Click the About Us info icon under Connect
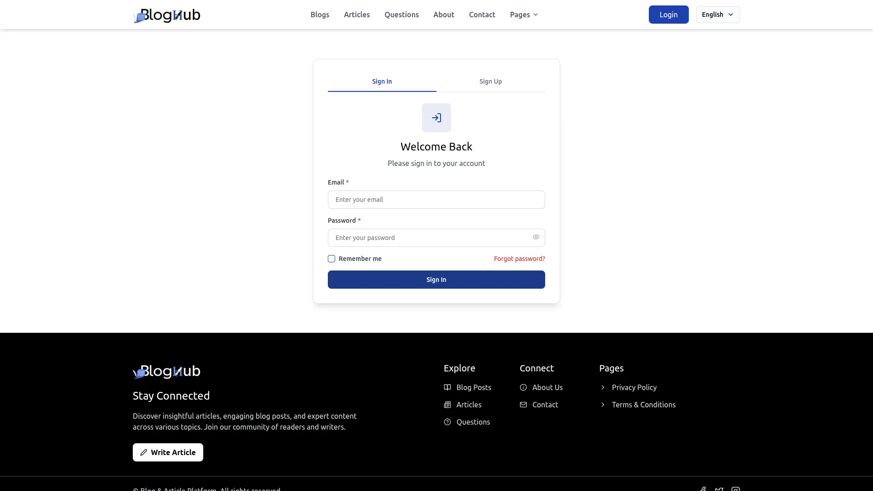The height and width of the screenshot is (491, 873). pos(523,387)
